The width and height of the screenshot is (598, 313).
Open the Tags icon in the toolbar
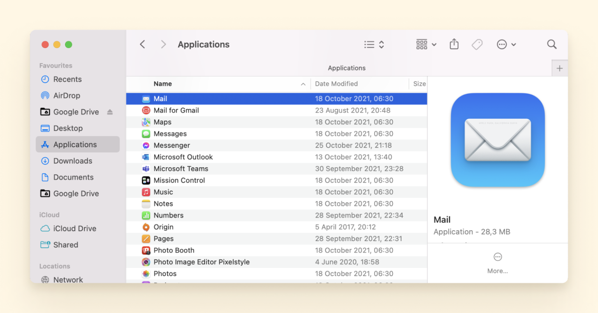(x=477, y=44)
